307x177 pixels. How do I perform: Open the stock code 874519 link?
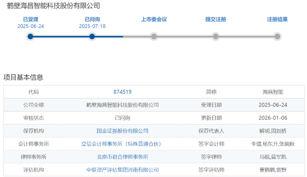pos(123,92)
